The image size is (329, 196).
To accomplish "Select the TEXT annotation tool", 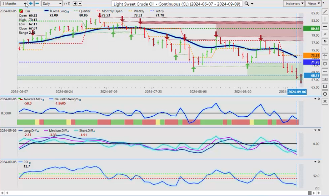I will tap(325, 79).
